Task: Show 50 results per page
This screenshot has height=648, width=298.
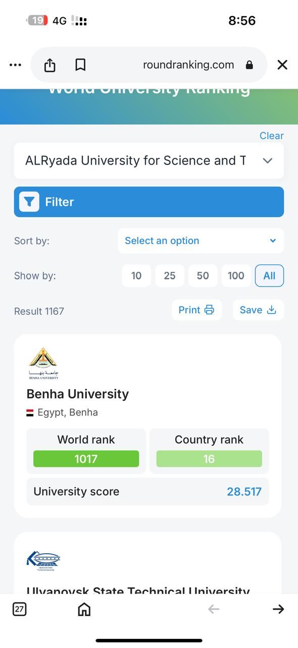Action: click(x=203, y=275)
